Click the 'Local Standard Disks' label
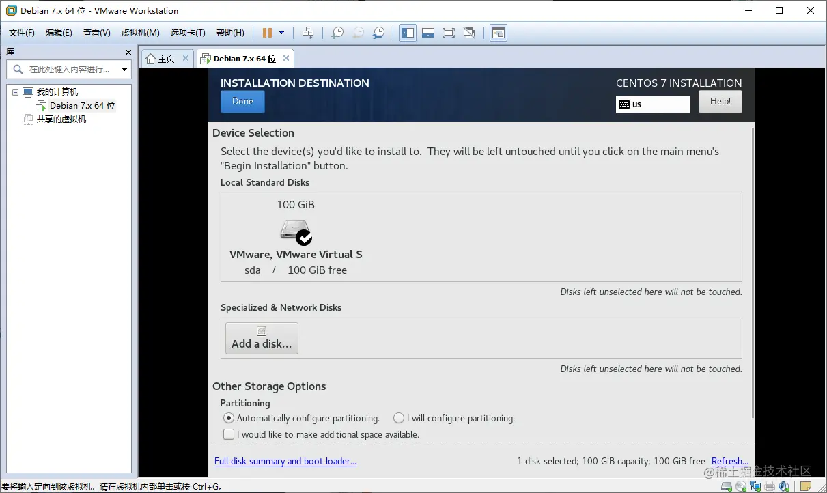This screenshot has width=827, height=493. [265, 183]
